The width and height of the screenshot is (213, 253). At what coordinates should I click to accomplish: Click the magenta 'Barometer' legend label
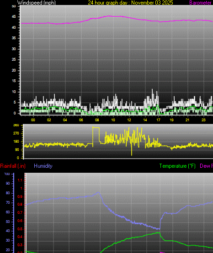point(200,3)
